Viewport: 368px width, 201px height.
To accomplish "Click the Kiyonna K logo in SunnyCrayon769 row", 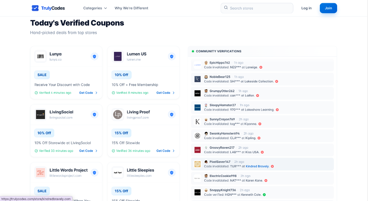I will coord(197,121).
